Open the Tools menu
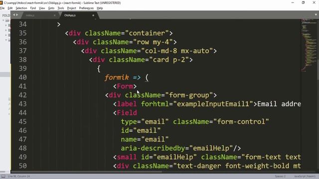 click(x=61, y=8)
